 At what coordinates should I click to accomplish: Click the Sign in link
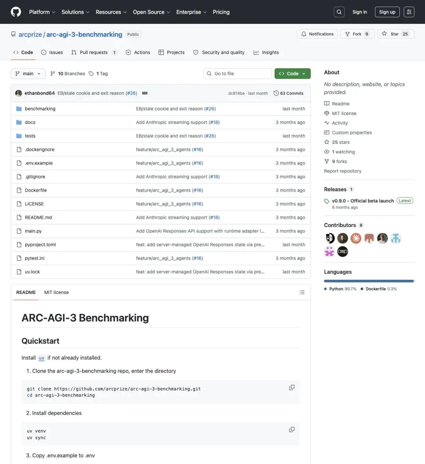[x=360, y=12]
